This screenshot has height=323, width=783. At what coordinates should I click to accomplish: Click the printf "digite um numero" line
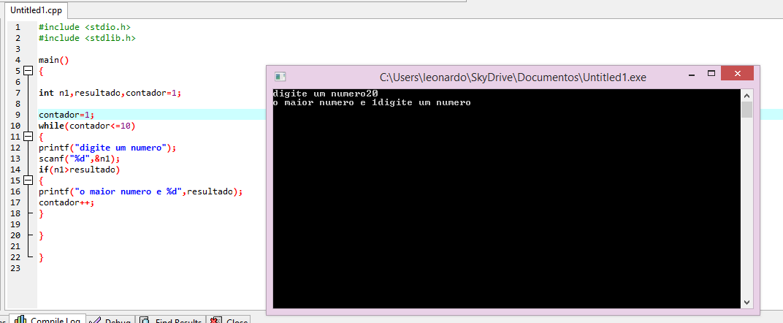point(107,148)
